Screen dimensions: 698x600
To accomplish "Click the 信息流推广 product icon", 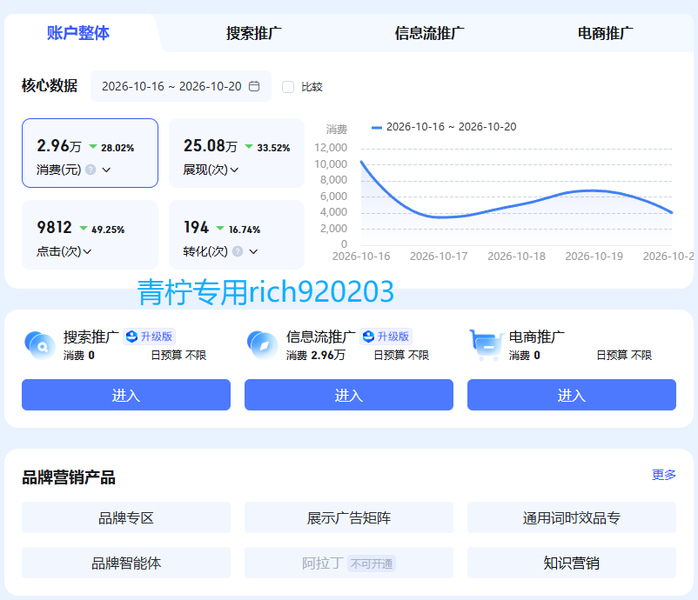I will tap(263, 345).
